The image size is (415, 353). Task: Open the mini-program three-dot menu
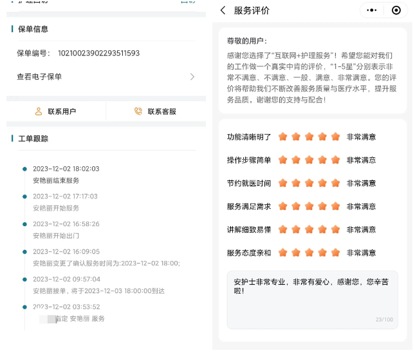coord(372,10)
